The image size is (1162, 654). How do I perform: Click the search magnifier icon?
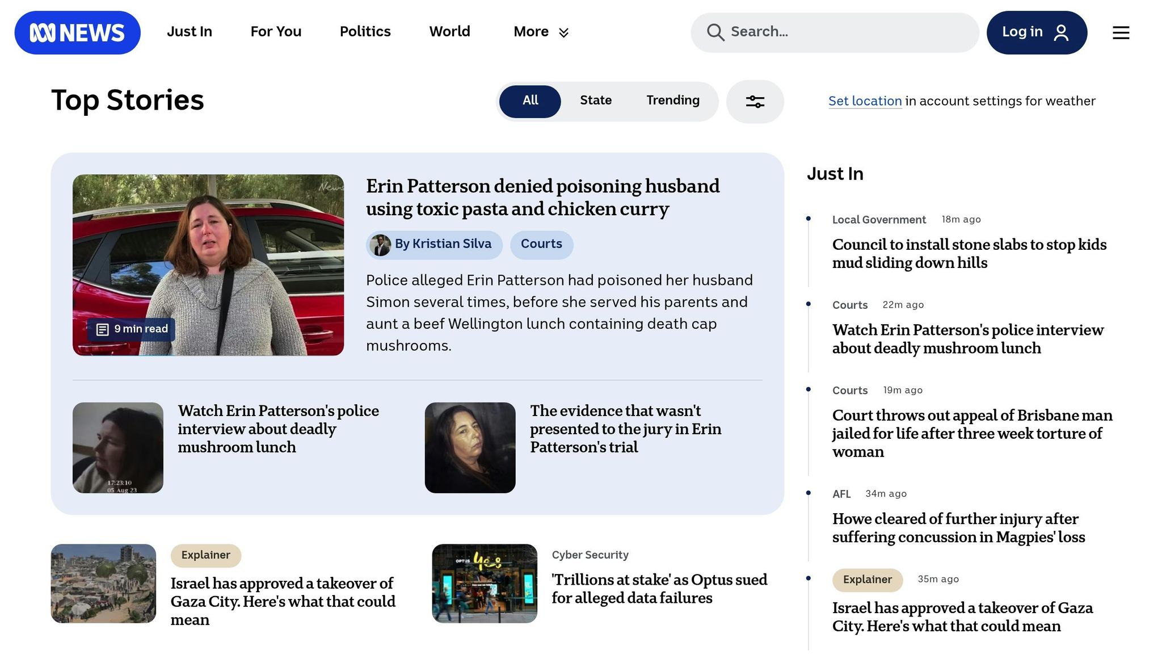pos(715,32)
